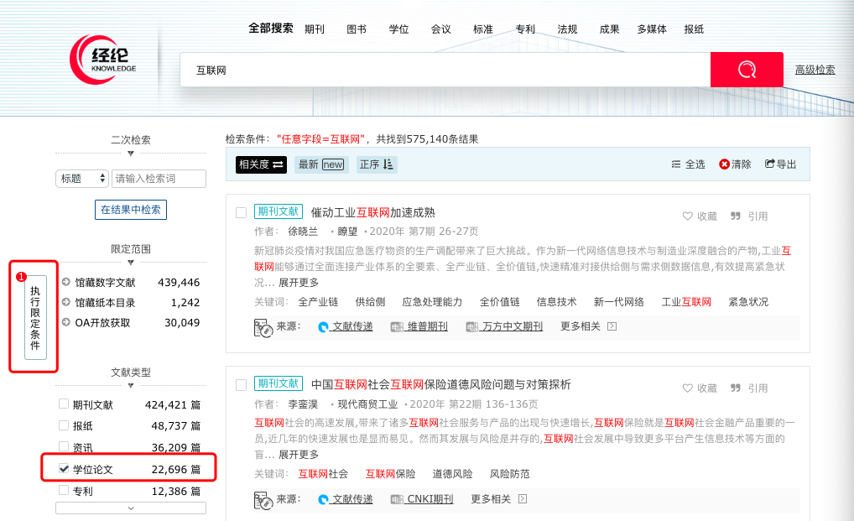The image size is (854, 521).
Task: Click the red 清除 clear icon
Action: tap(724, 164)
